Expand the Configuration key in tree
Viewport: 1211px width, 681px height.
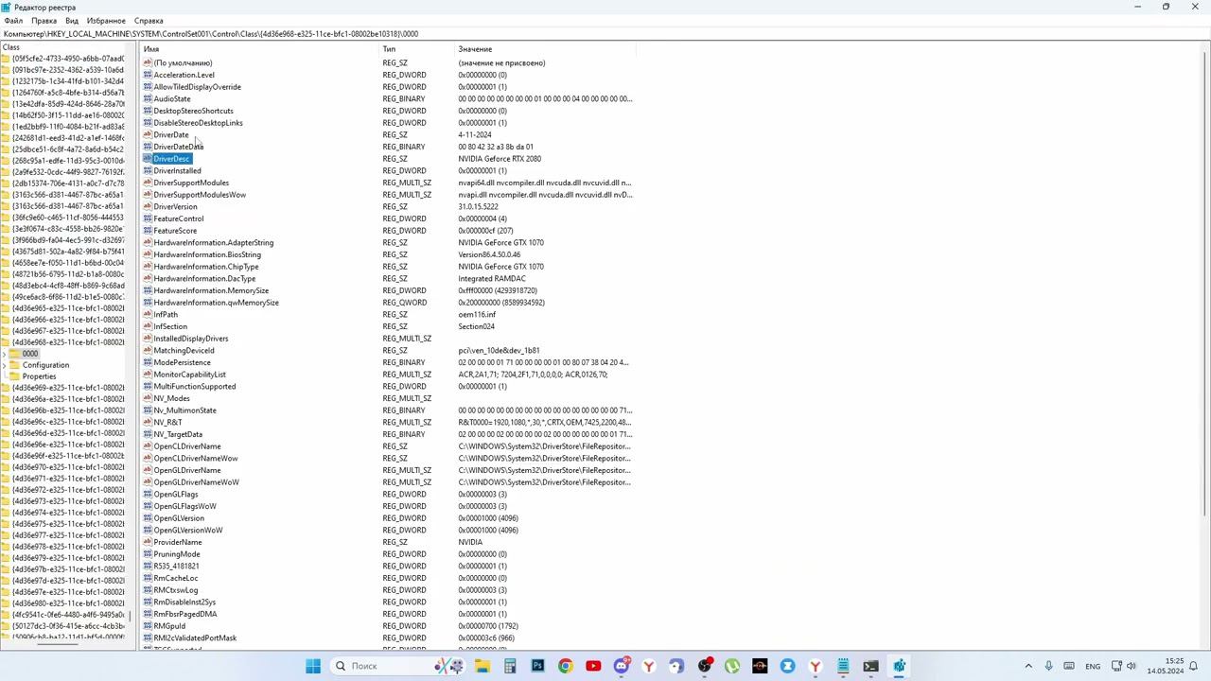(5, 365)
